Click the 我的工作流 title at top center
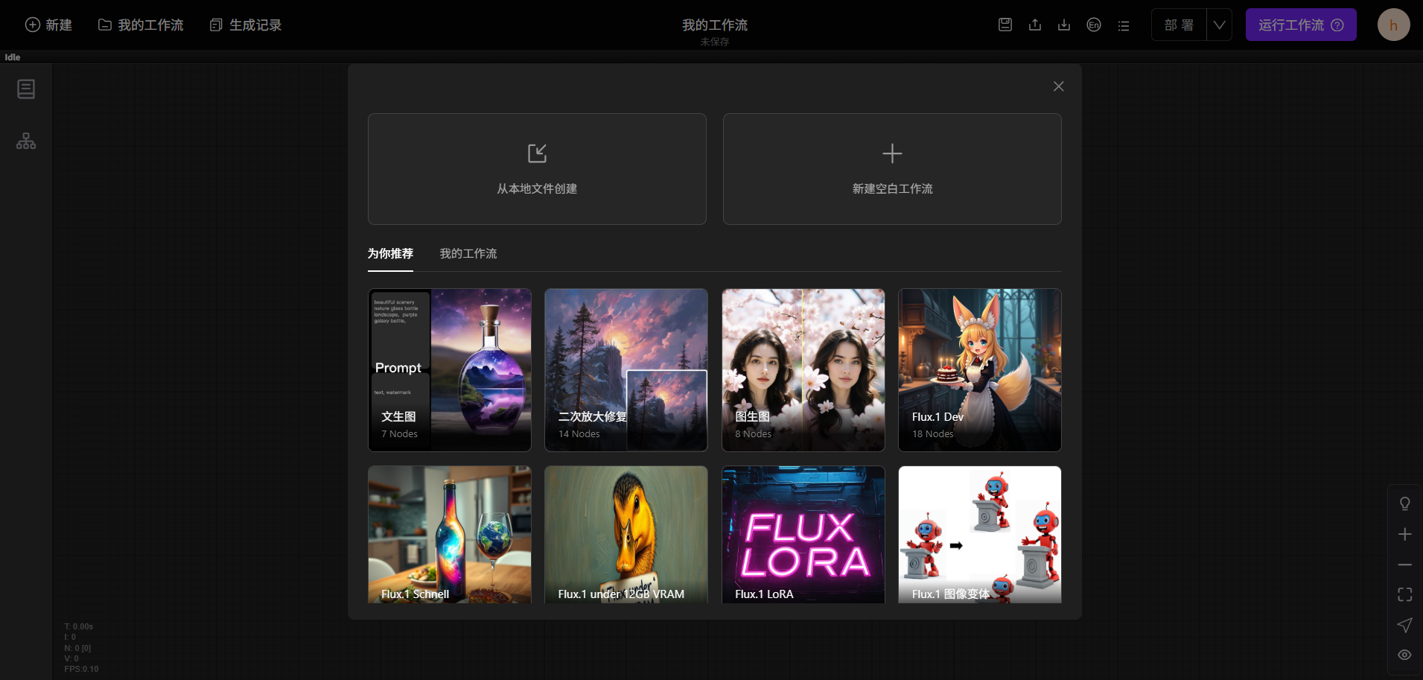The image size is (1423, 680). click(x=715, y=25)
